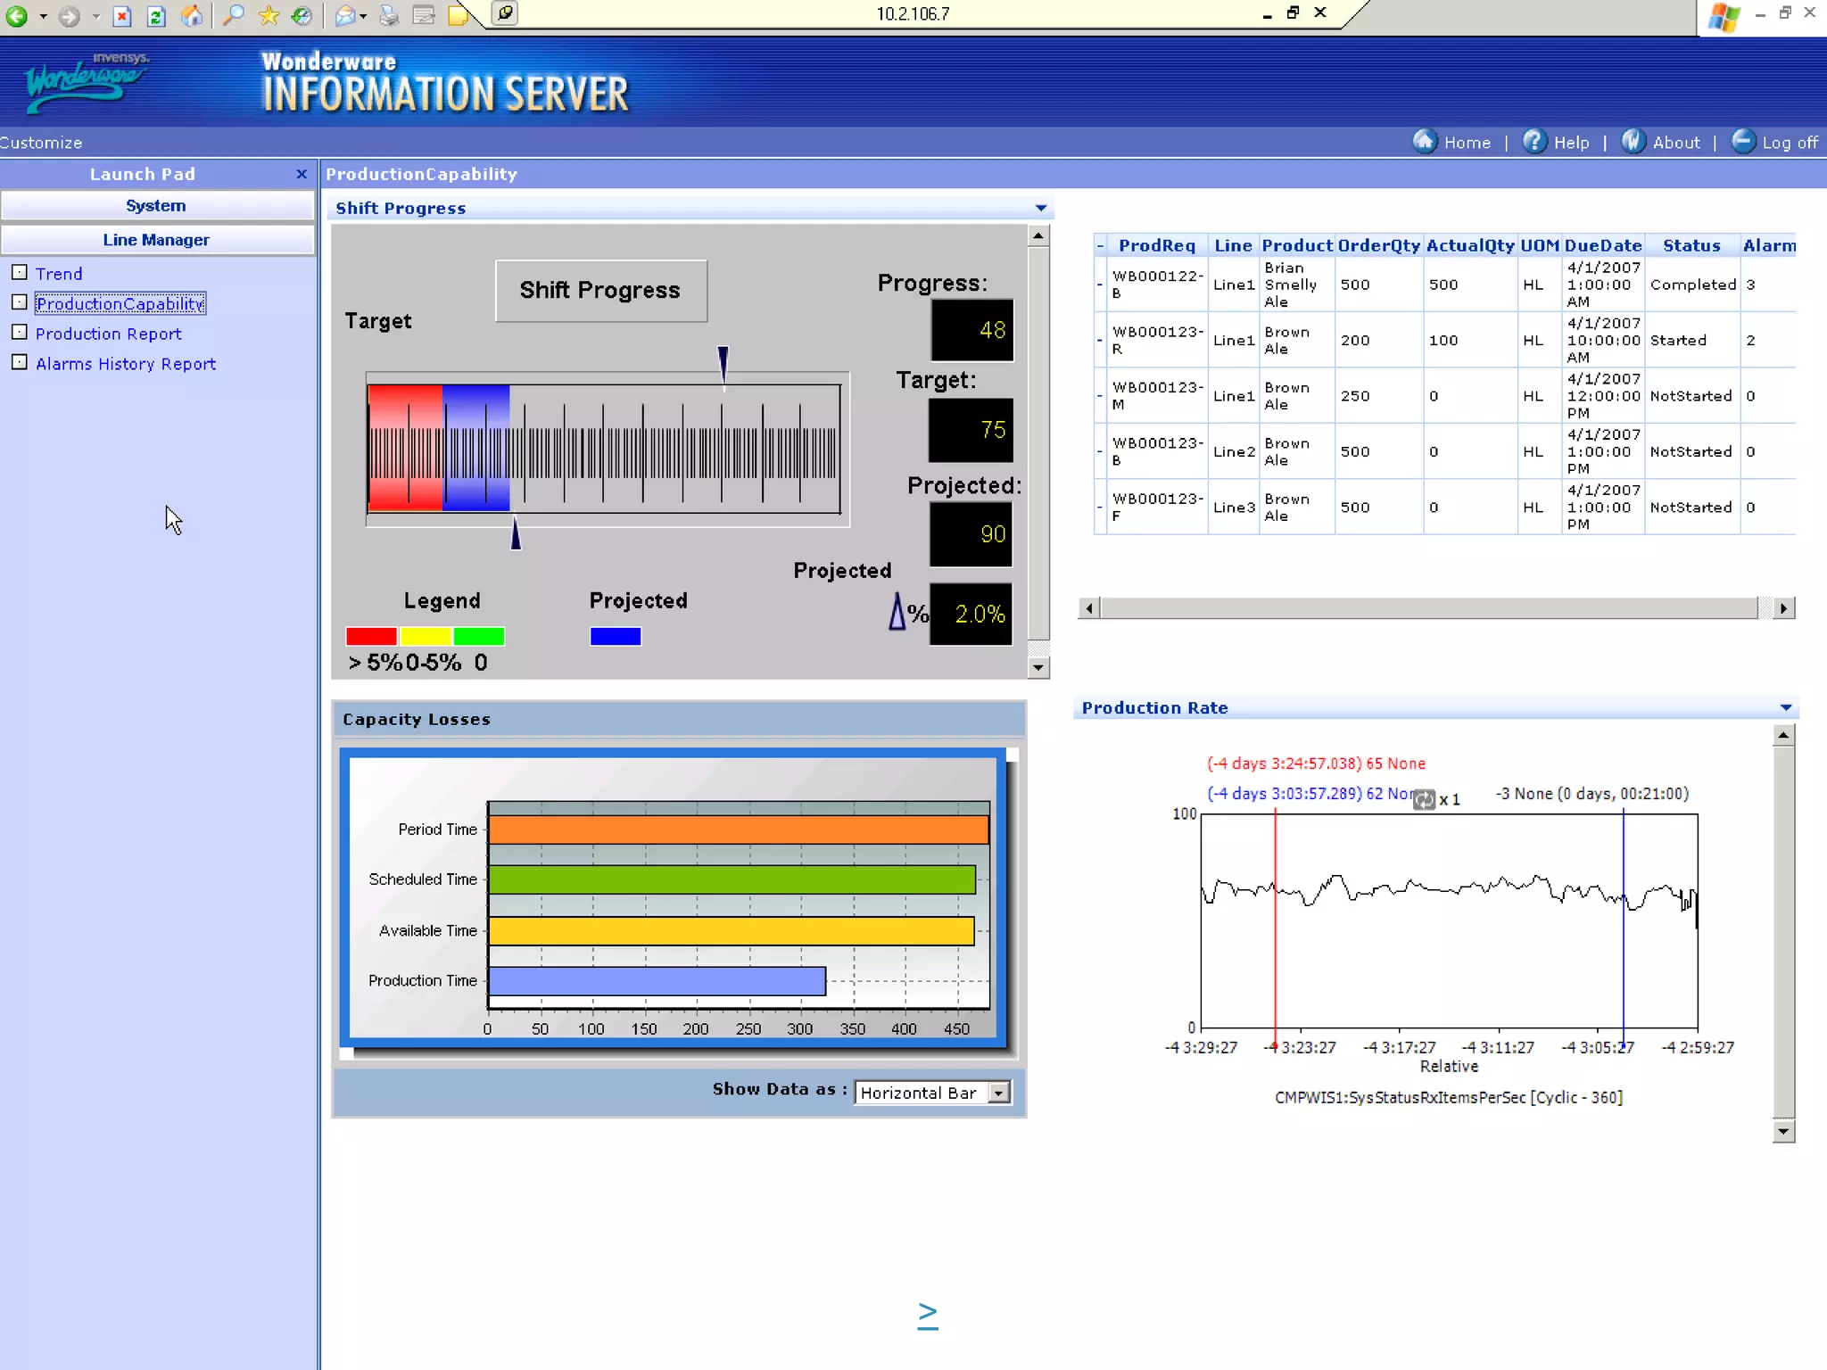Click the table's scroll right arrow
The height and width of the screenshot is (1370, 1827).
(1783, 608)
